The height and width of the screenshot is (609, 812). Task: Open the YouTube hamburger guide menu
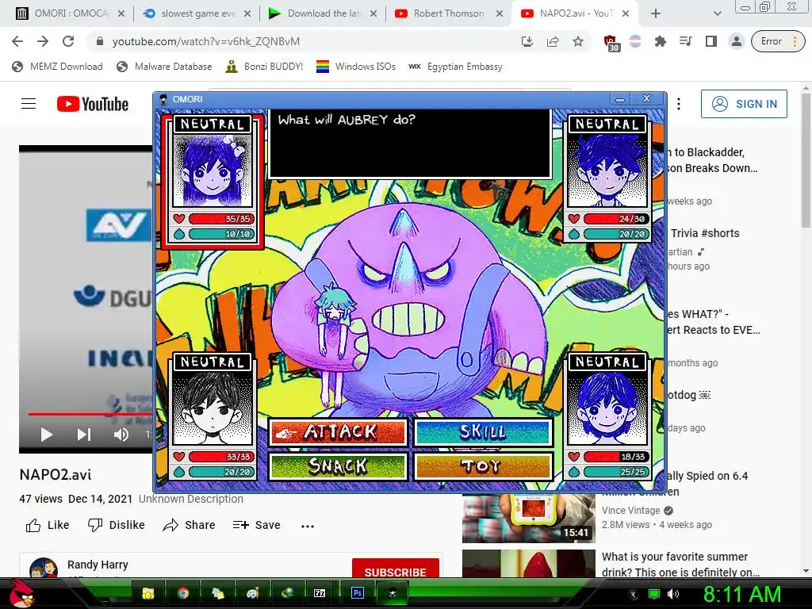click(x=29, y=104)
